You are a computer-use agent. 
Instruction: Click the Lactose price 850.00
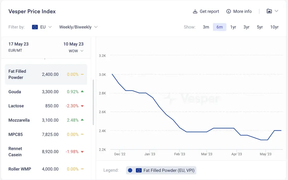coord(52,106)
